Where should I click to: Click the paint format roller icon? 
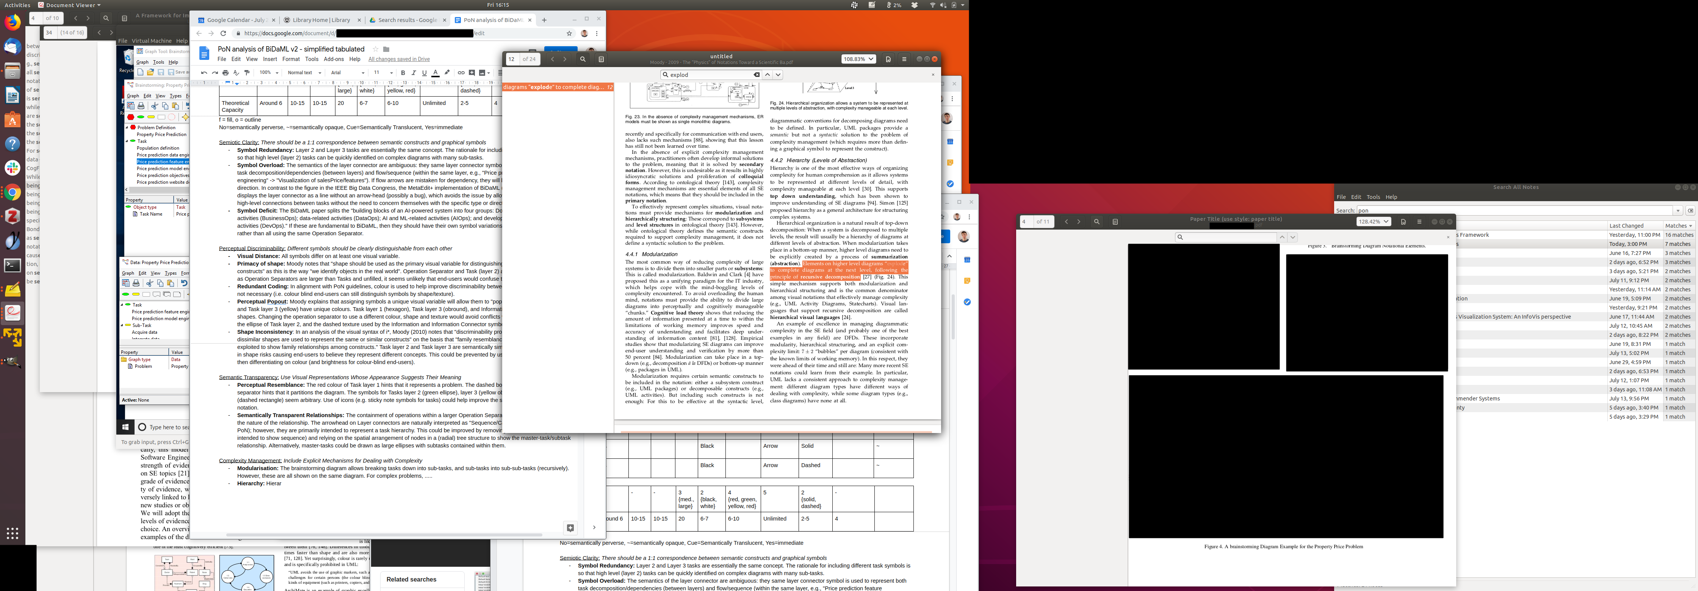[x=247, y=73]
